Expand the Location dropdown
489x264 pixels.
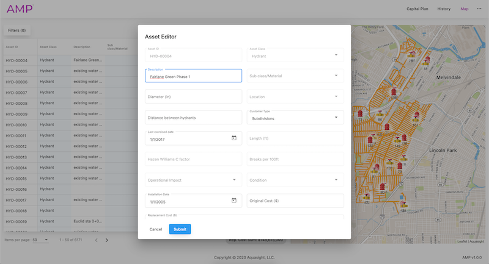click(336, 97)
